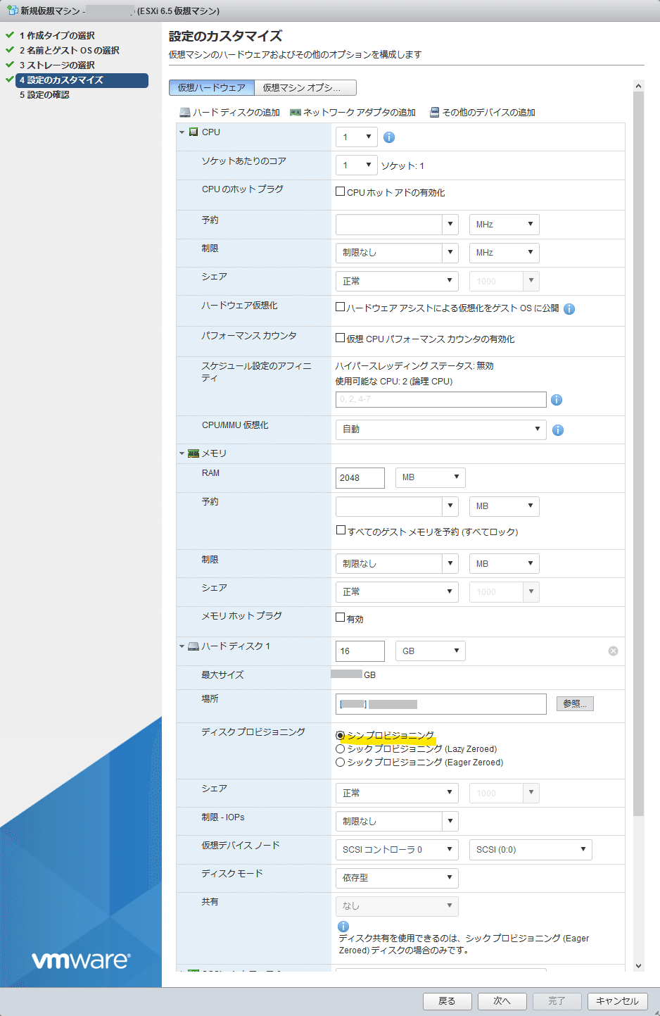Enable メモリ ホットプラグ with 有効 checkbox
The height and width of the screenshot is (1016, 660).
pyautogui.click(x=338, y=617)
